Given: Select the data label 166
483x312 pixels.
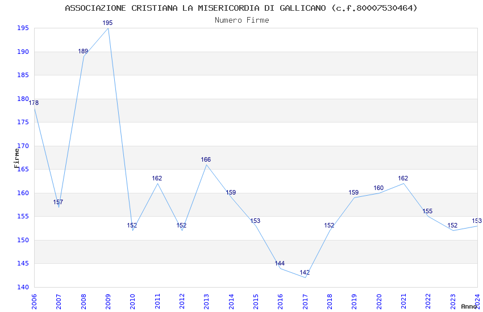Looking at the screenshot, I should [x=206, y=159].
